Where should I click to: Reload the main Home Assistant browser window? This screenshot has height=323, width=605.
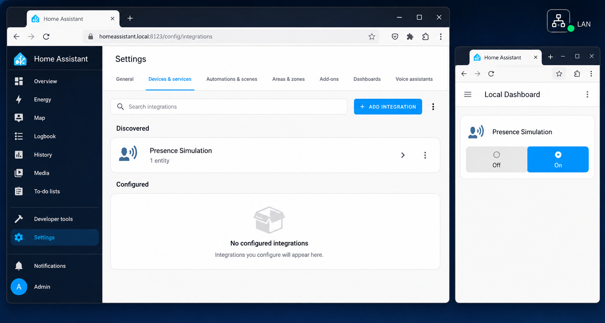pos(46,36)
